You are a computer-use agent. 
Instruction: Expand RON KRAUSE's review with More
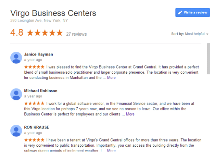click(x=111, y=150)
